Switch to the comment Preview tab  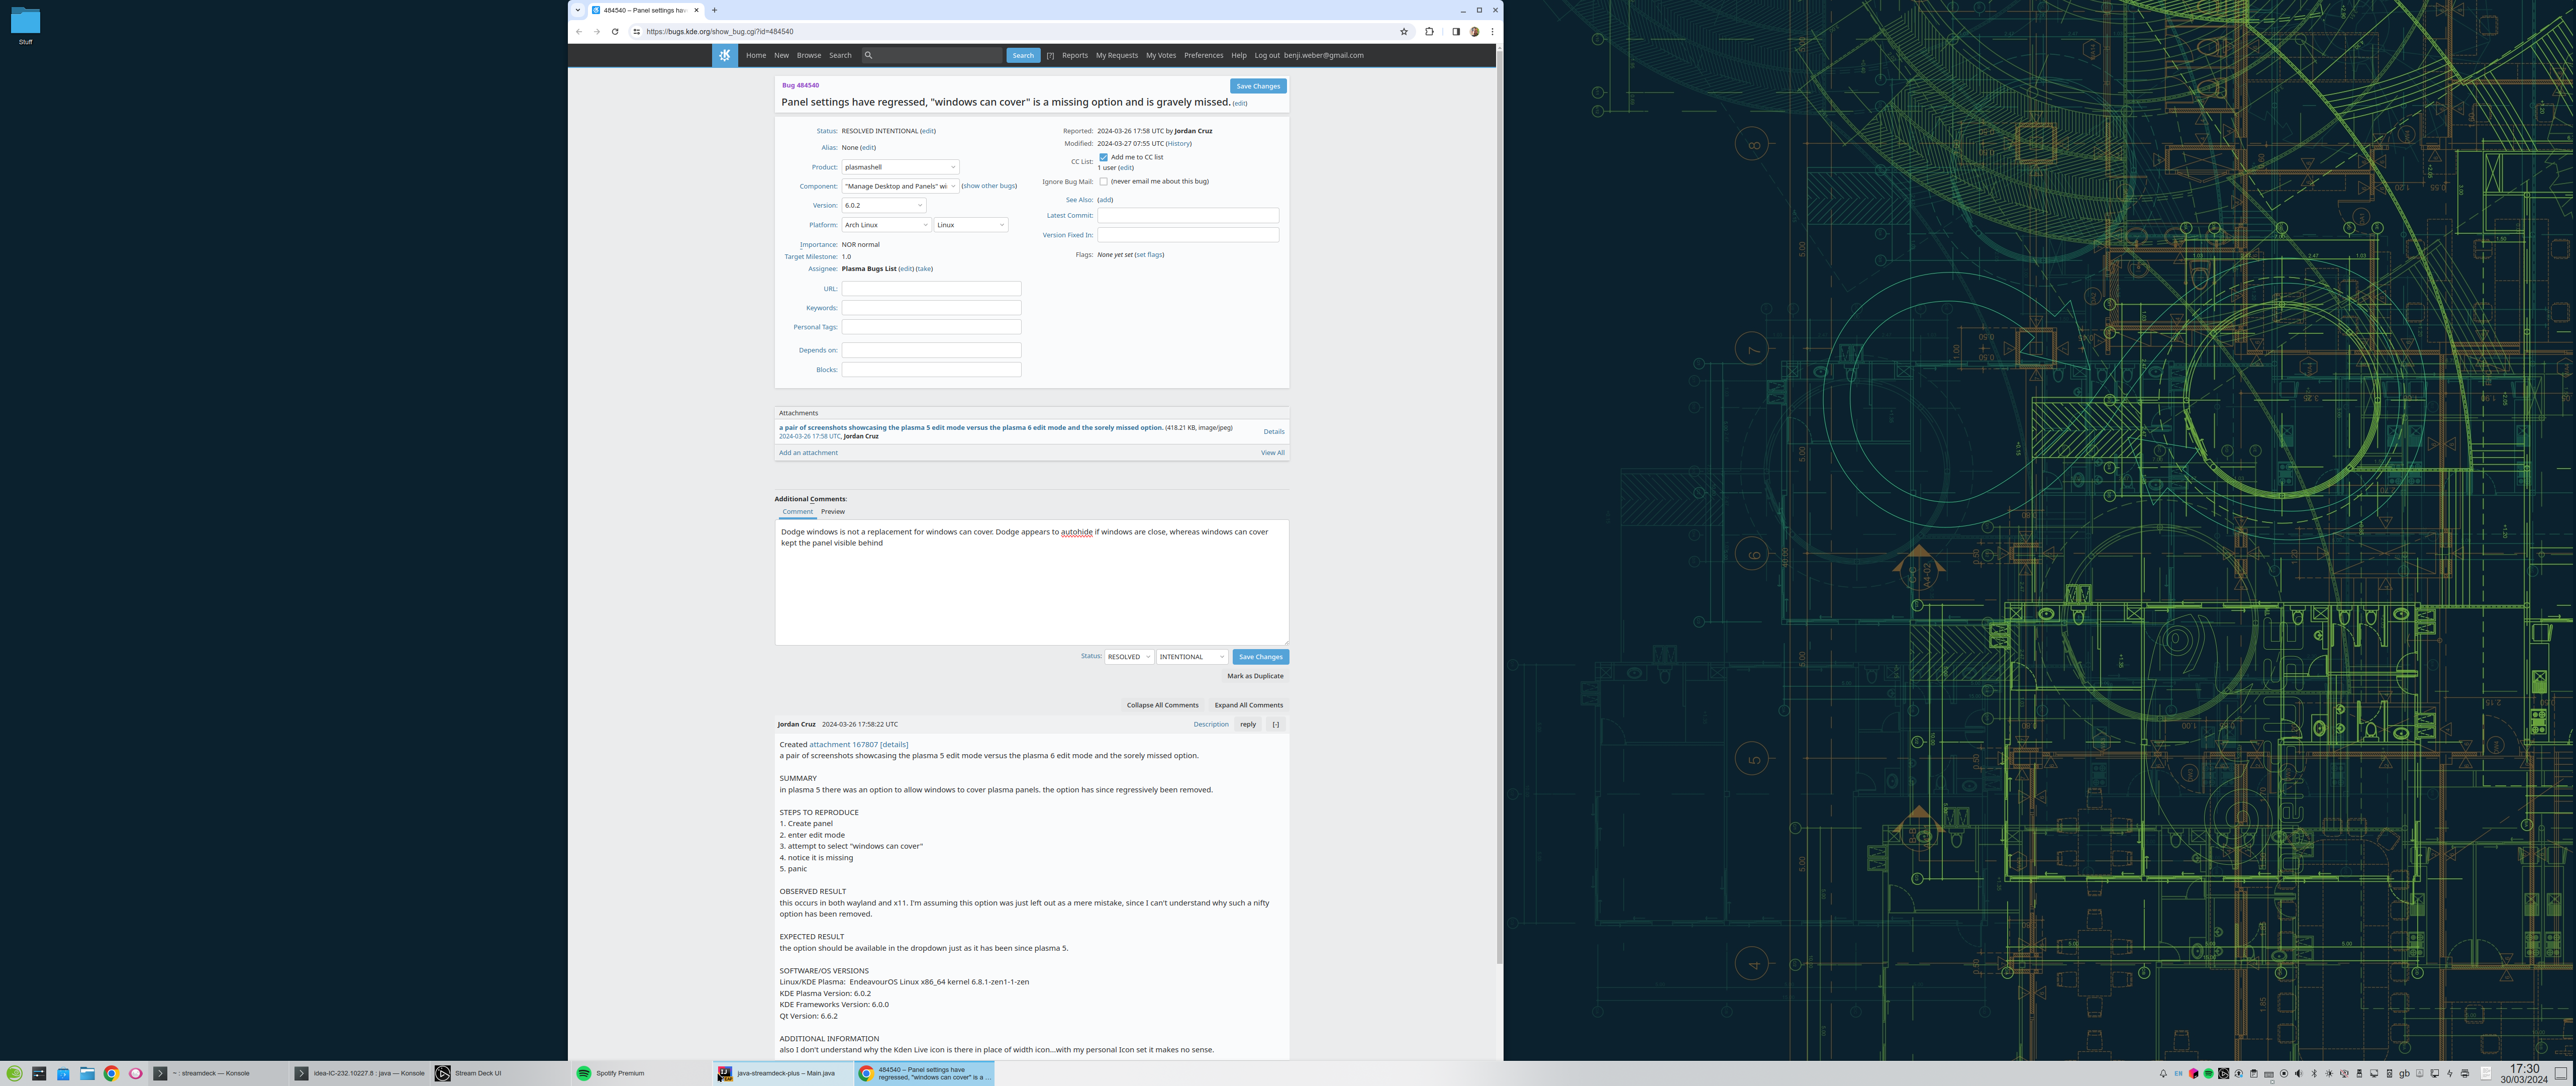pyautogui.click(x=832, y=511)
